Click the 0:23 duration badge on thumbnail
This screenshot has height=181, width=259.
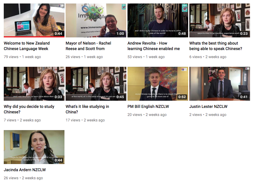(244, 34)
